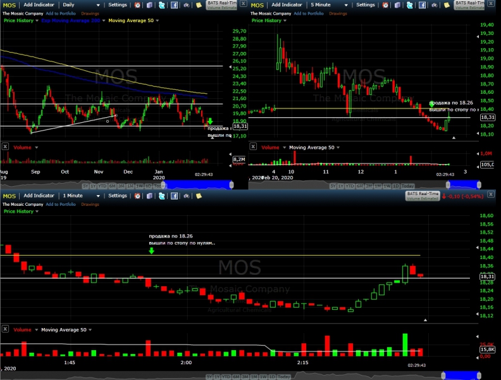Click the camera snapshot icon in 5 Minute chart
Image resolution: width=501 pixels, height=380 pixels.
[435, 5]
